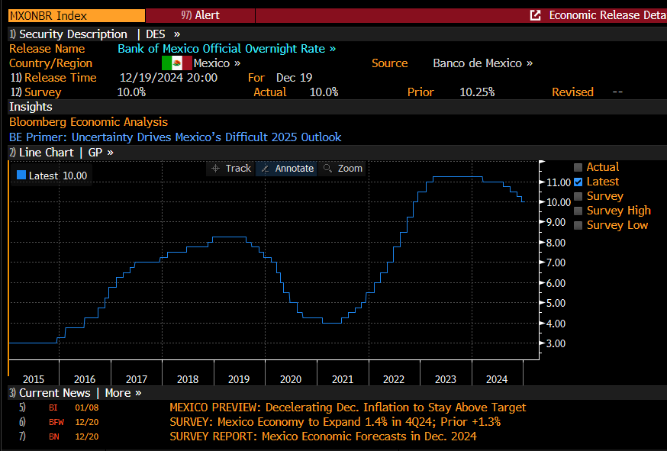Click the MXONBR Index input field
The height and width of the screenshot is (451, 667).
click(76, 16)
